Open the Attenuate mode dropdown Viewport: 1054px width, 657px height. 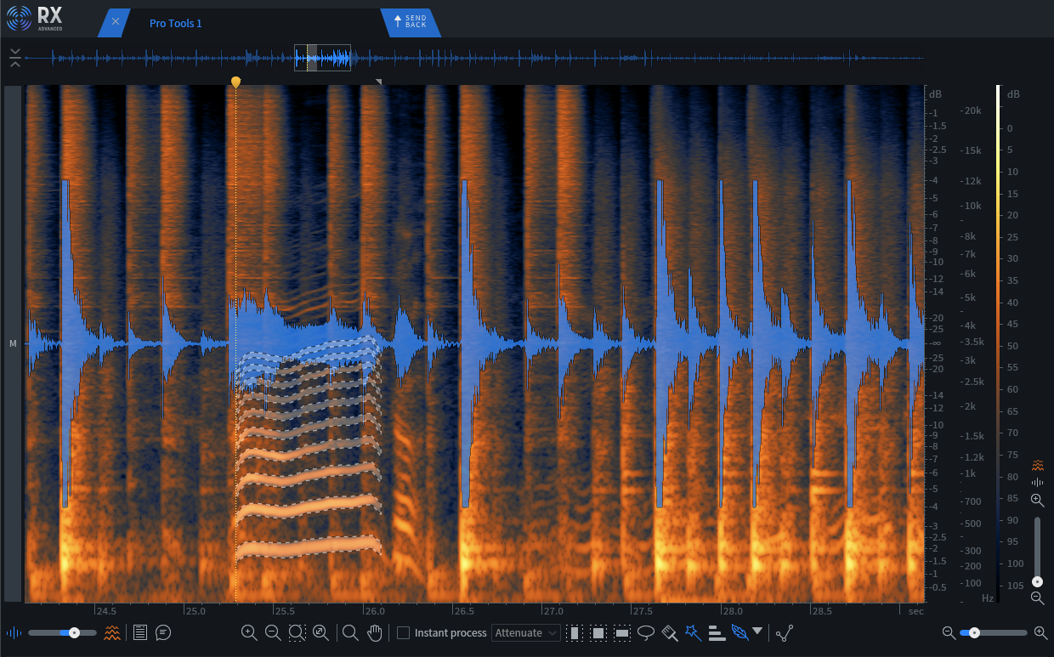click(526, 632)
